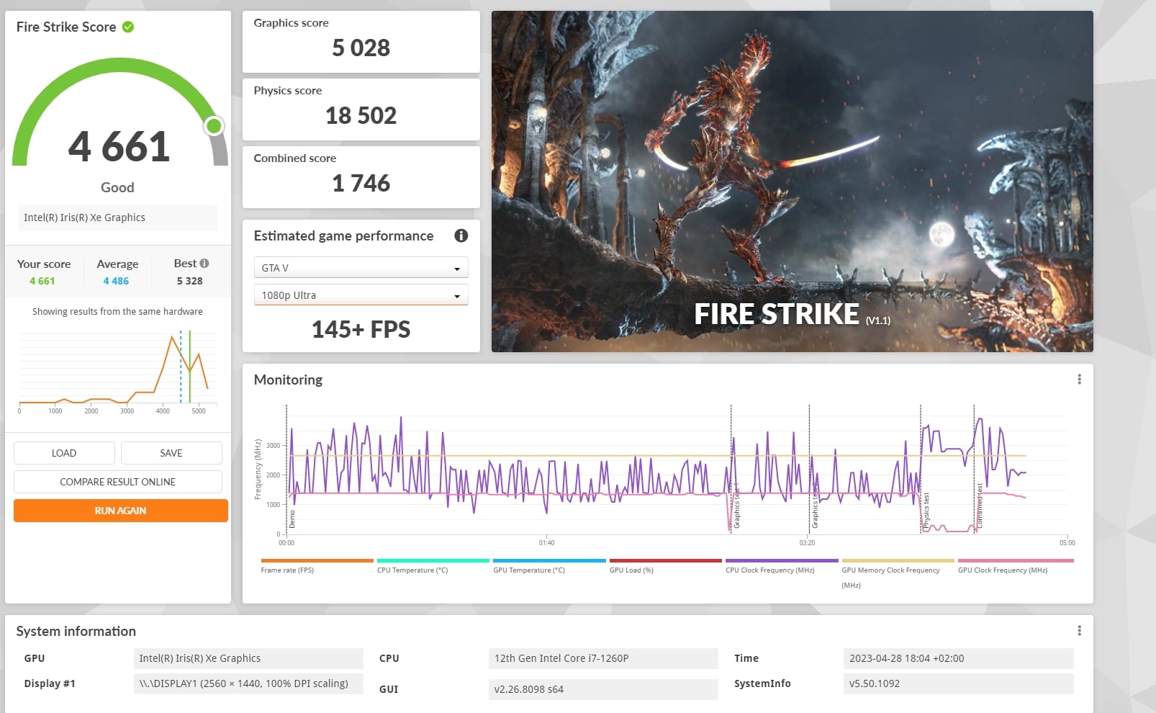Hide the CPU Clock Frequency series in legend

click(769, 570)
